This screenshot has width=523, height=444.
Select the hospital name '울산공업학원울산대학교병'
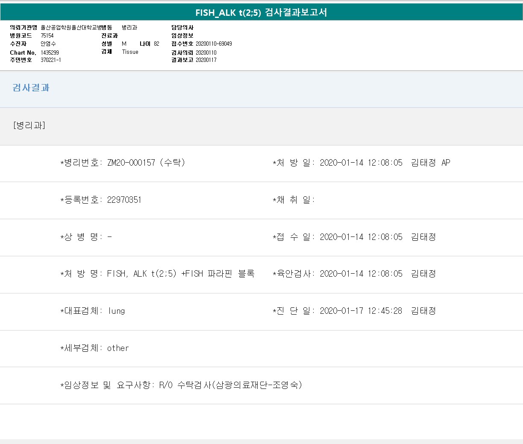point(71,27)
